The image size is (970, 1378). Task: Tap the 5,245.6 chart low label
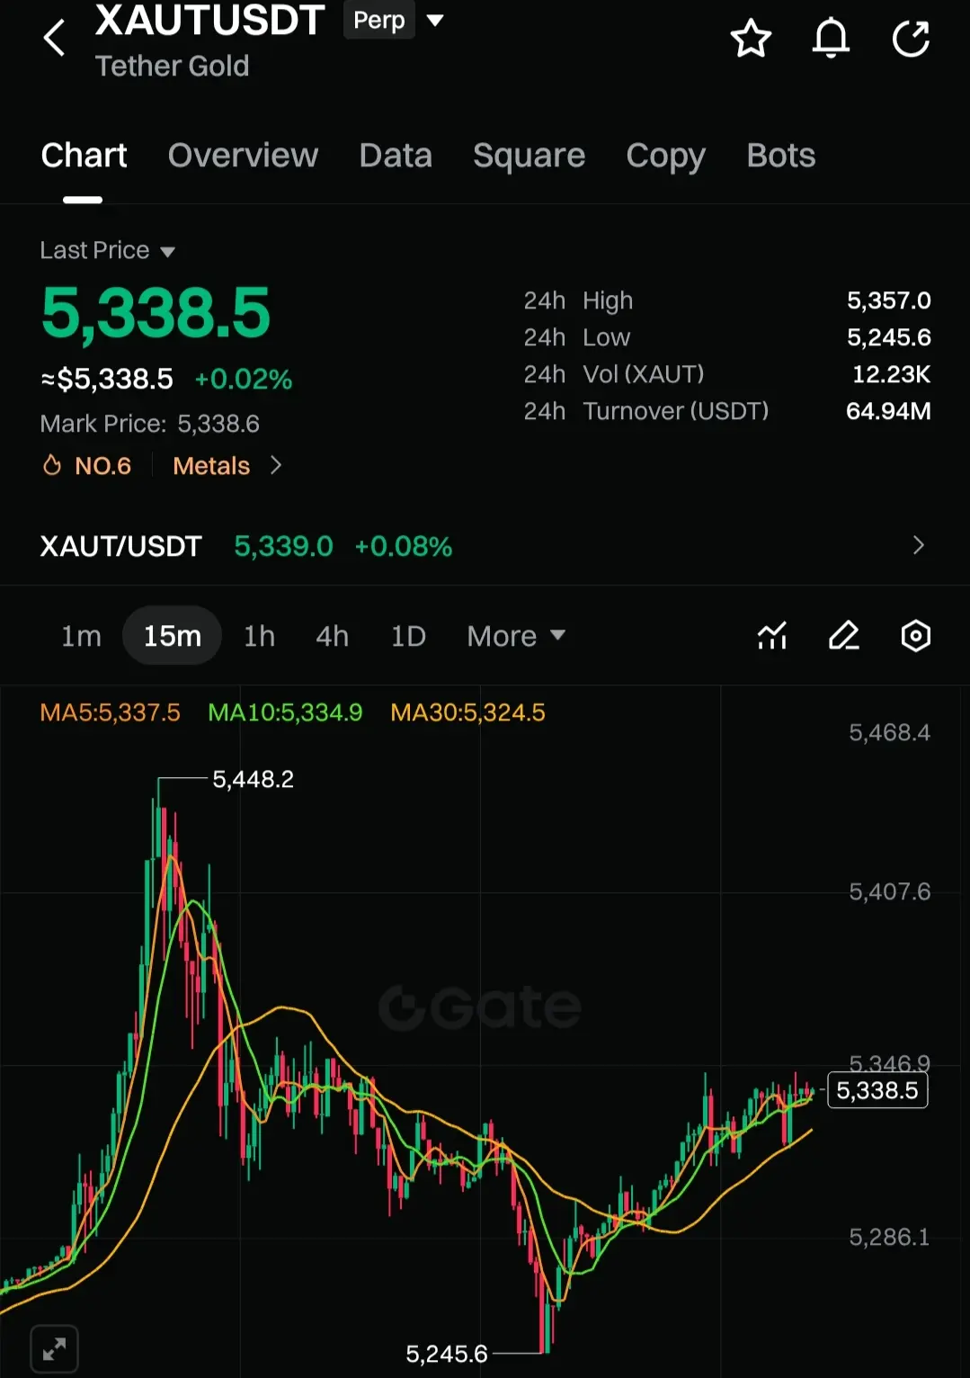(447, 1354)
